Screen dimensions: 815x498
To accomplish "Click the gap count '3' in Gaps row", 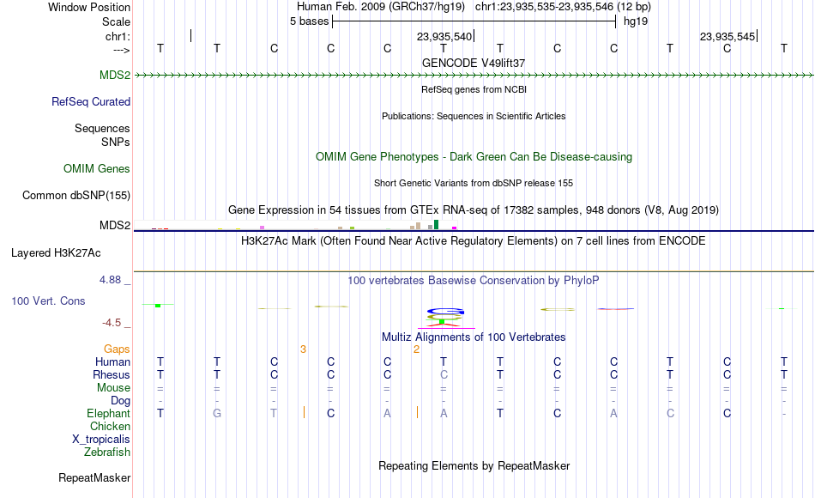I will (303, 349).
